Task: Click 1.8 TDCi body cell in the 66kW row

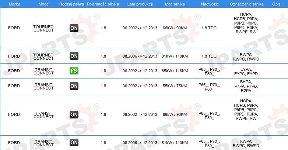Action: click(210, 28)
